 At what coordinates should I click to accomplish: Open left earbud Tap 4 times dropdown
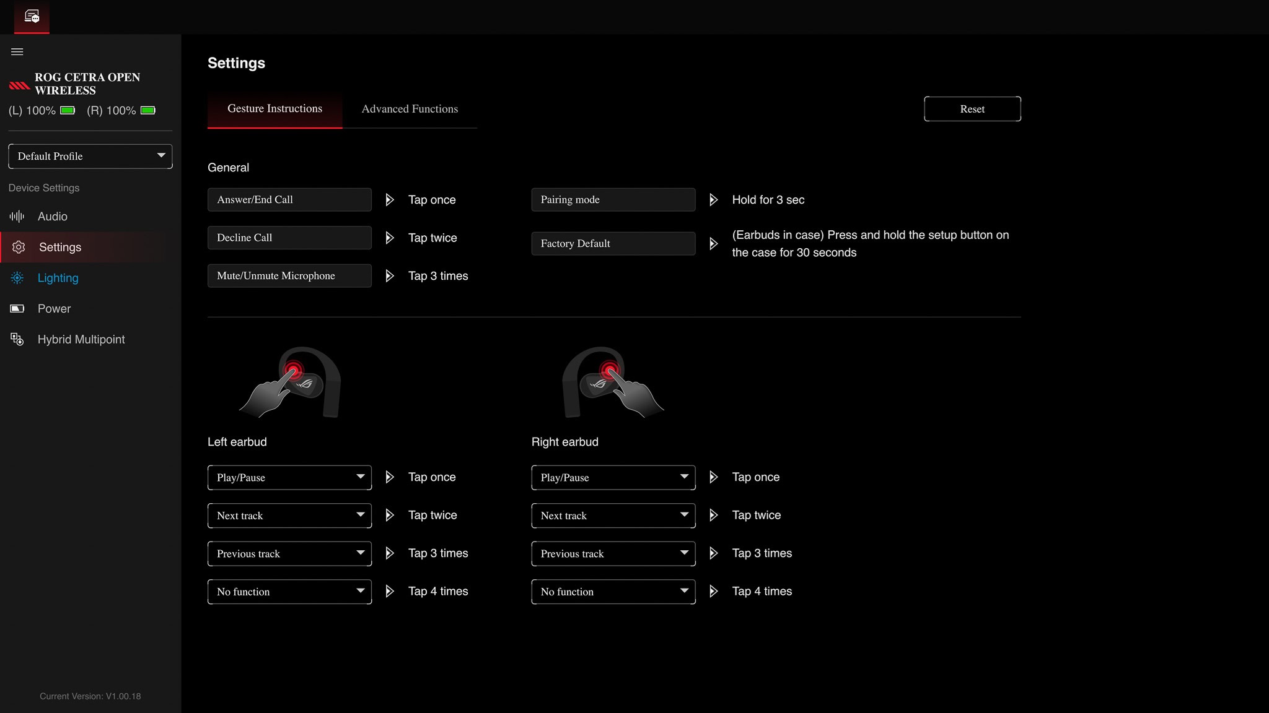point(289,592)
